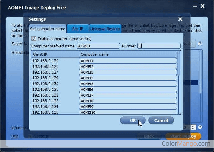The height and width of the screenshot is (152, 214).
Task: Close the Settings dialog with X
Action: (180, 19)
